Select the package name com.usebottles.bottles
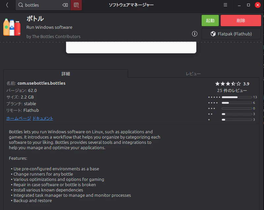This screenshot has width=264, height=210. (x=42, y=83)
